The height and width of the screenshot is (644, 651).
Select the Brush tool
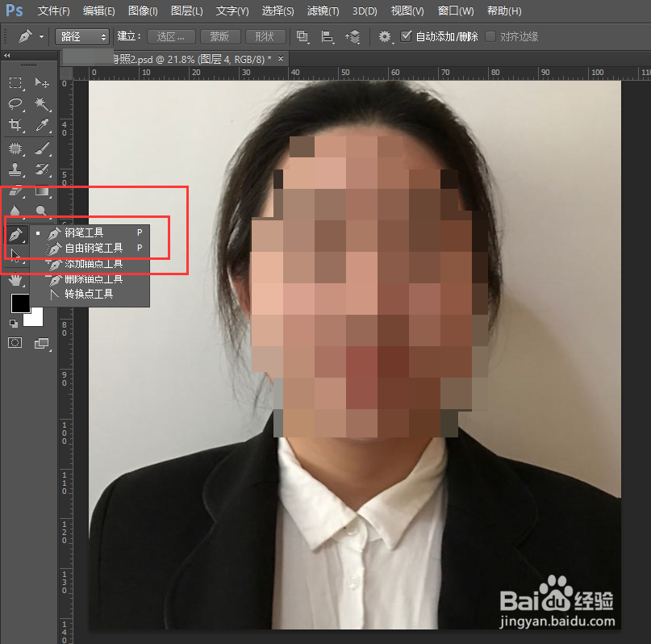pyautogui.click(x=41, y=148)
